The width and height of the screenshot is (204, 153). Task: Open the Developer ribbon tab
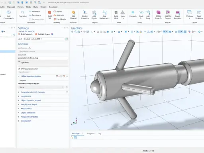point(53,7)
